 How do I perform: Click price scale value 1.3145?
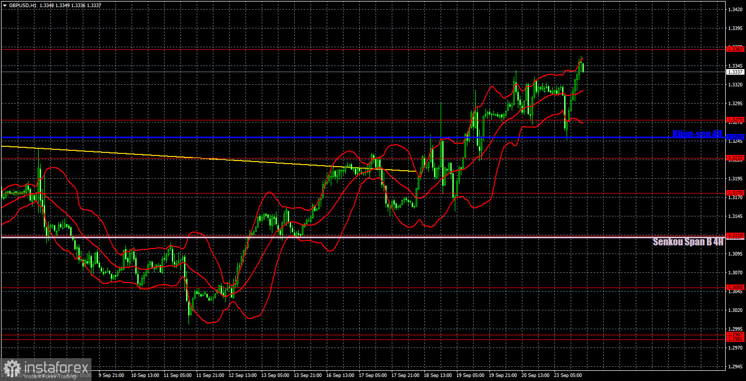pos(735,216)
